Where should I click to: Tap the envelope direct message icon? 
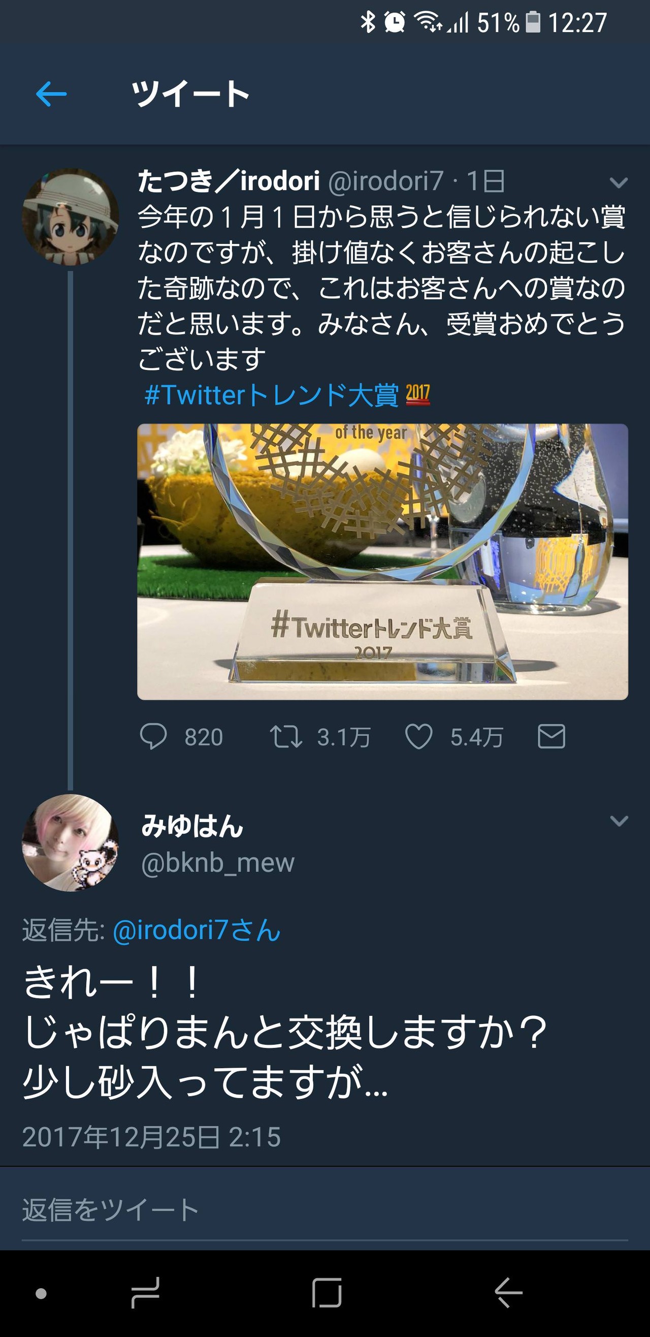pos(551,736)
